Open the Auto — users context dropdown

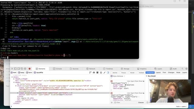pyautogui.click(x=182, y=106)
